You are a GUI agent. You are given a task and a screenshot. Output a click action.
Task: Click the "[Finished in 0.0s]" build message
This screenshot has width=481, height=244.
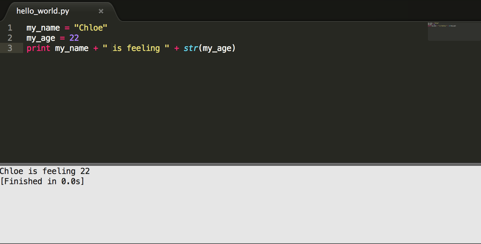(42, 181)
